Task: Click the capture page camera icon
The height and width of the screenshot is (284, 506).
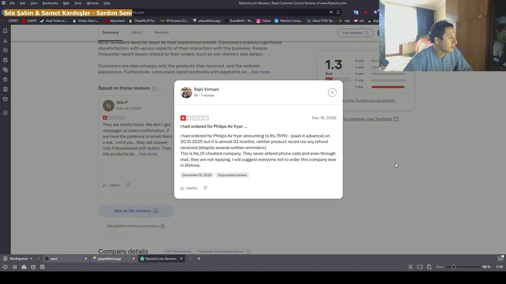Action: (410, 267)
